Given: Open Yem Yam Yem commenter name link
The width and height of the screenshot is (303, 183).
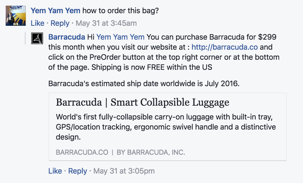Looking at the screenshot, I should (55, 10).
